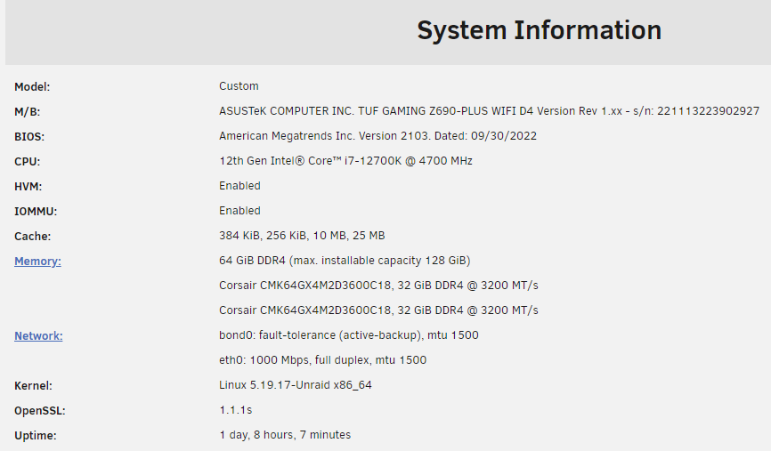Click the motherboard text ASUSTeK TUF GAMING Z690-PLUS
The height and width of the screenshot is (451, 771).
click(489, 111)
